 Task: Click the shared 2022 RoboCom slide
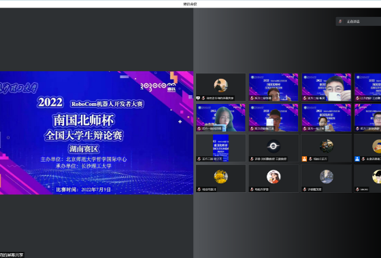click(97, 132)
